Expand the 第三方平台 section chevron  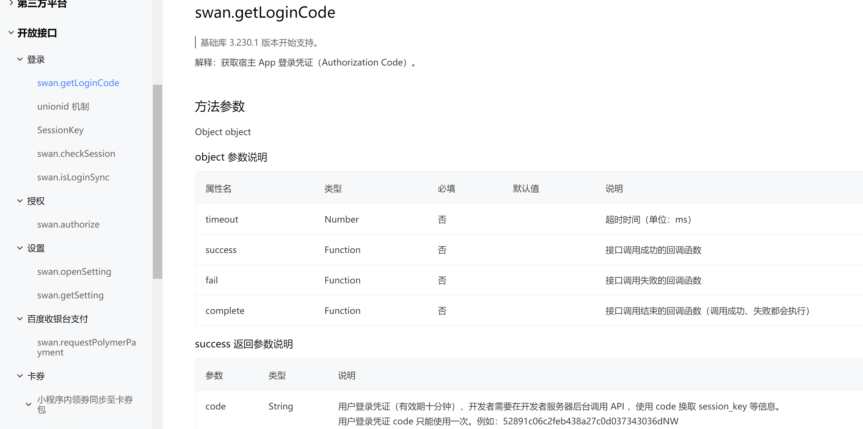[11, 3]
